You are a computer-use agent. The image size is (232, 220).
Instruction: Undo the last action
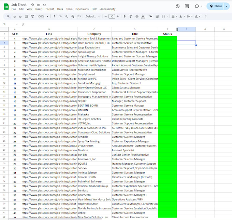click(x=14, y=16)
